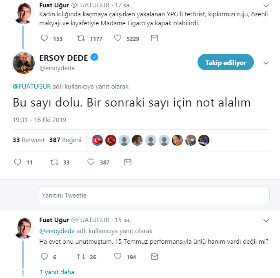Open the @ersoydede mention in the reply

tap(57, 231)
